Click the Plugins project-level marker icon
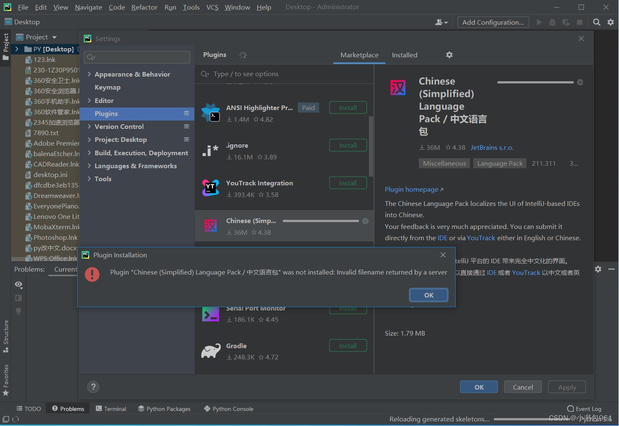The width and height of the screenshot is (619, 426). (186, 113)
